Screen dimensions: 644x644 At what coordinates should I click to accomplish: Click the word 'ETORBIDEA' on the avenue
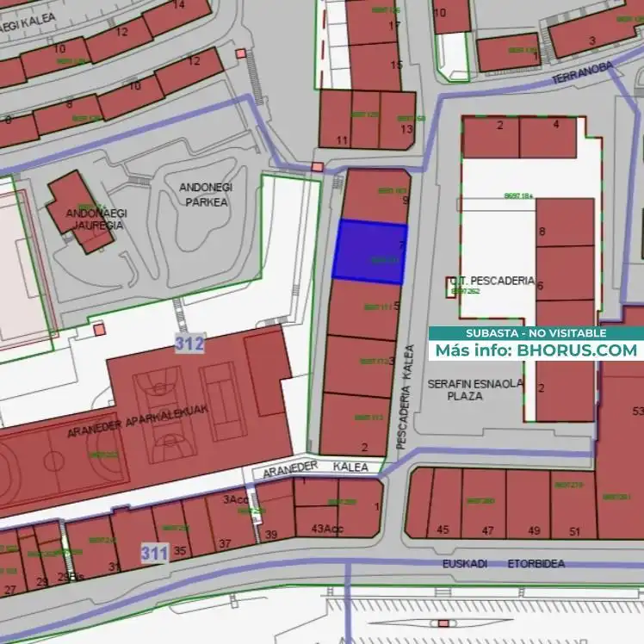point(536,563)
